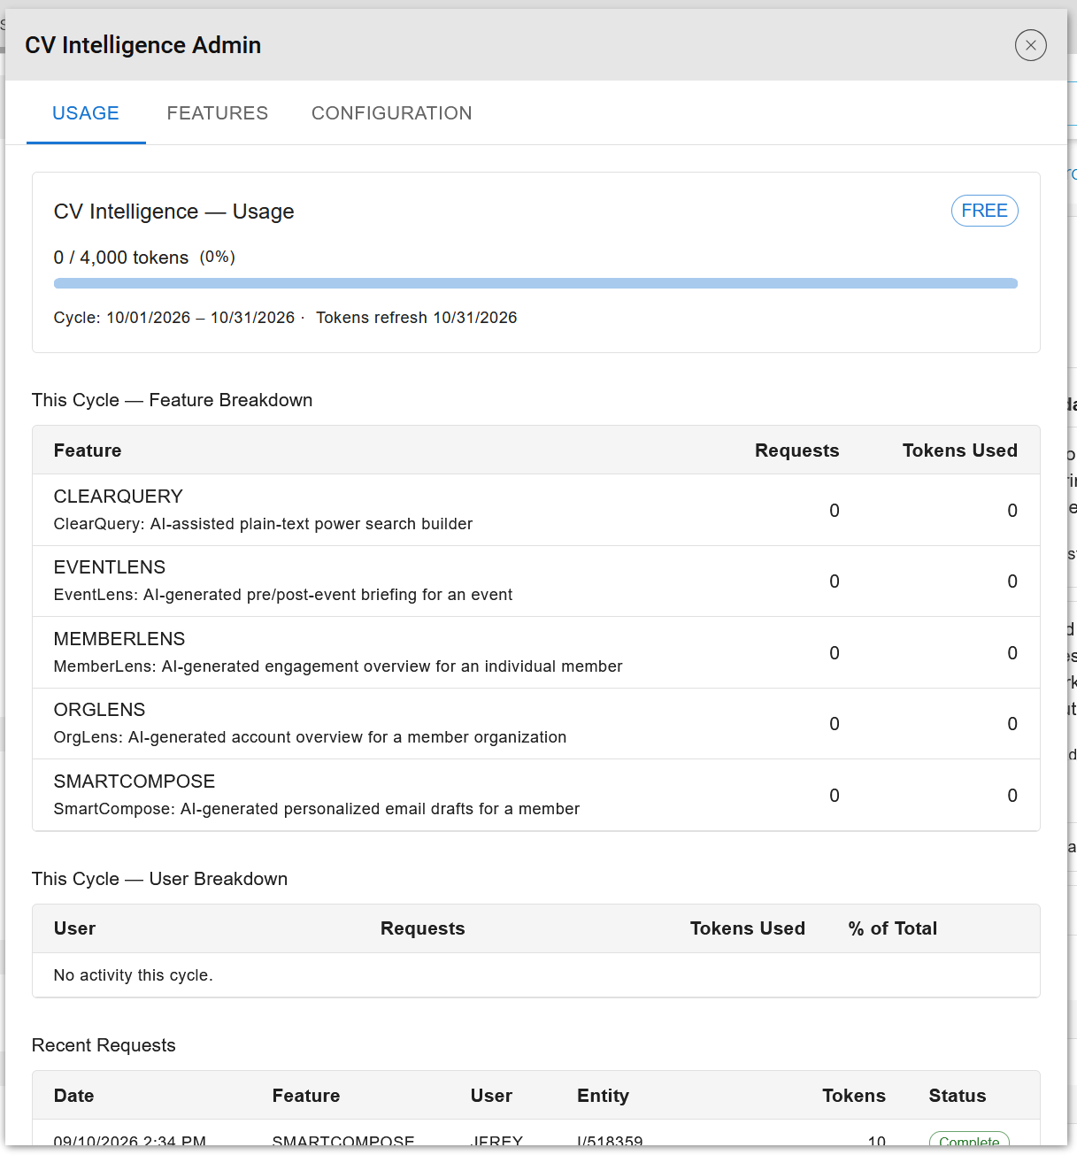Switch to the Features tab

(x=218, y=113)
